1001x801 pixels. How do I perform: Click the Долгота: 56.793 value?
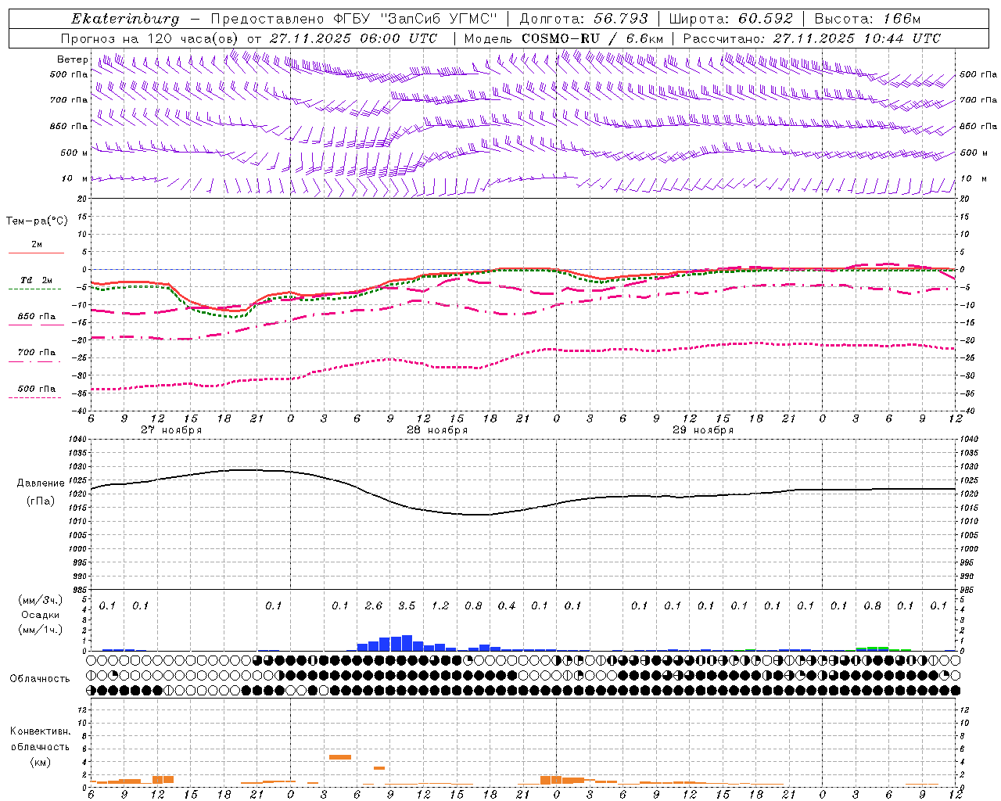(586, 19)
